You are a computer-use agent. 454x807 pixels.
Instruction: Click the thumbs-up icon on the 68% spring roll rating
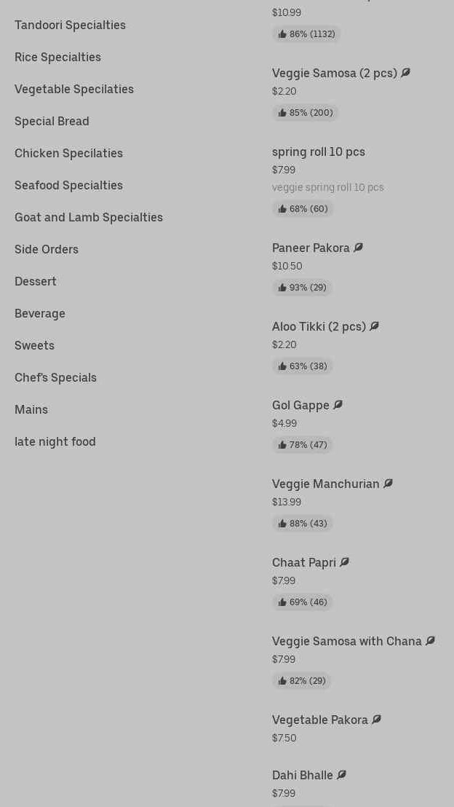tap(282, 209)
